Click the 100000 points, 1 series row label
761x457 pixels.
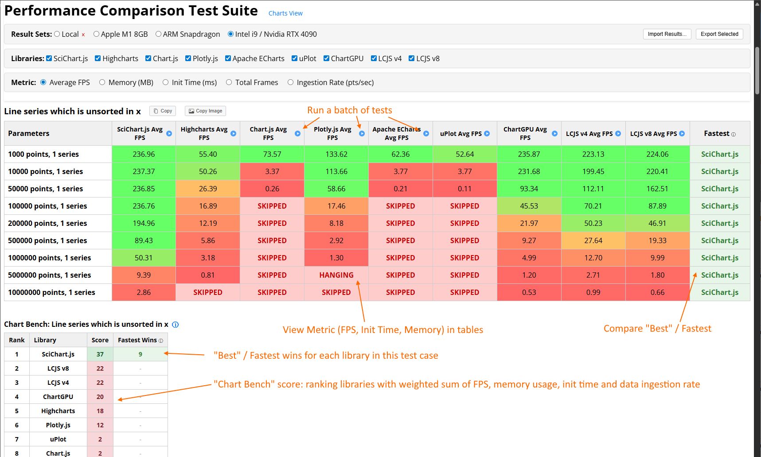(x=58, y=206)
